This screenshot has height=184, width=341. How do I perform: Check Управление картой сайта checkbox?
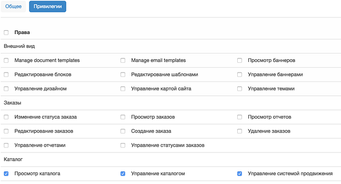tap(123, 89)
